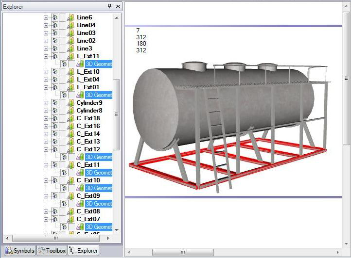Collapse the L_Ext01 tree node

pos(46,87)
